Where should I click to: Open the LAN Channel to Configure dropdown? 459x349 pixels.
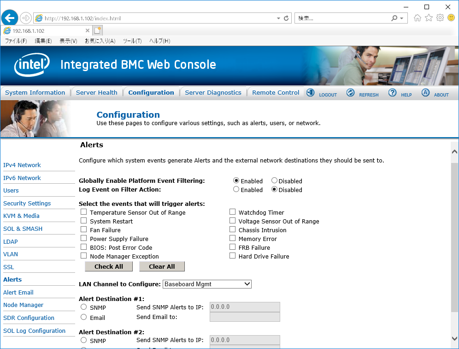pos(207,284)
